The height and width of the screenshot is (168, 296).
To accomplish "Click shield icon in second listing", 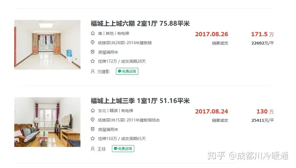I will [x=92, y=129].
